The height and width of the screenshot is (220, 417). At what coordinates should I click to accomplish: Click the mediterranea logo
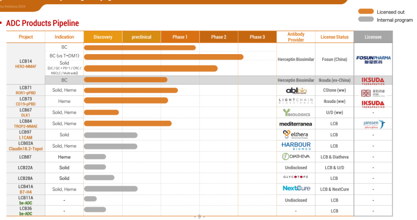tap(296, 124)
